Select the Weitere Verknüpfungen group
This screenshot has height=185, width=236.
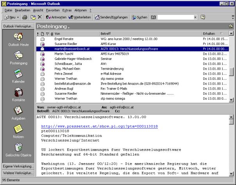pyautogui.click(x=18, y=173)
